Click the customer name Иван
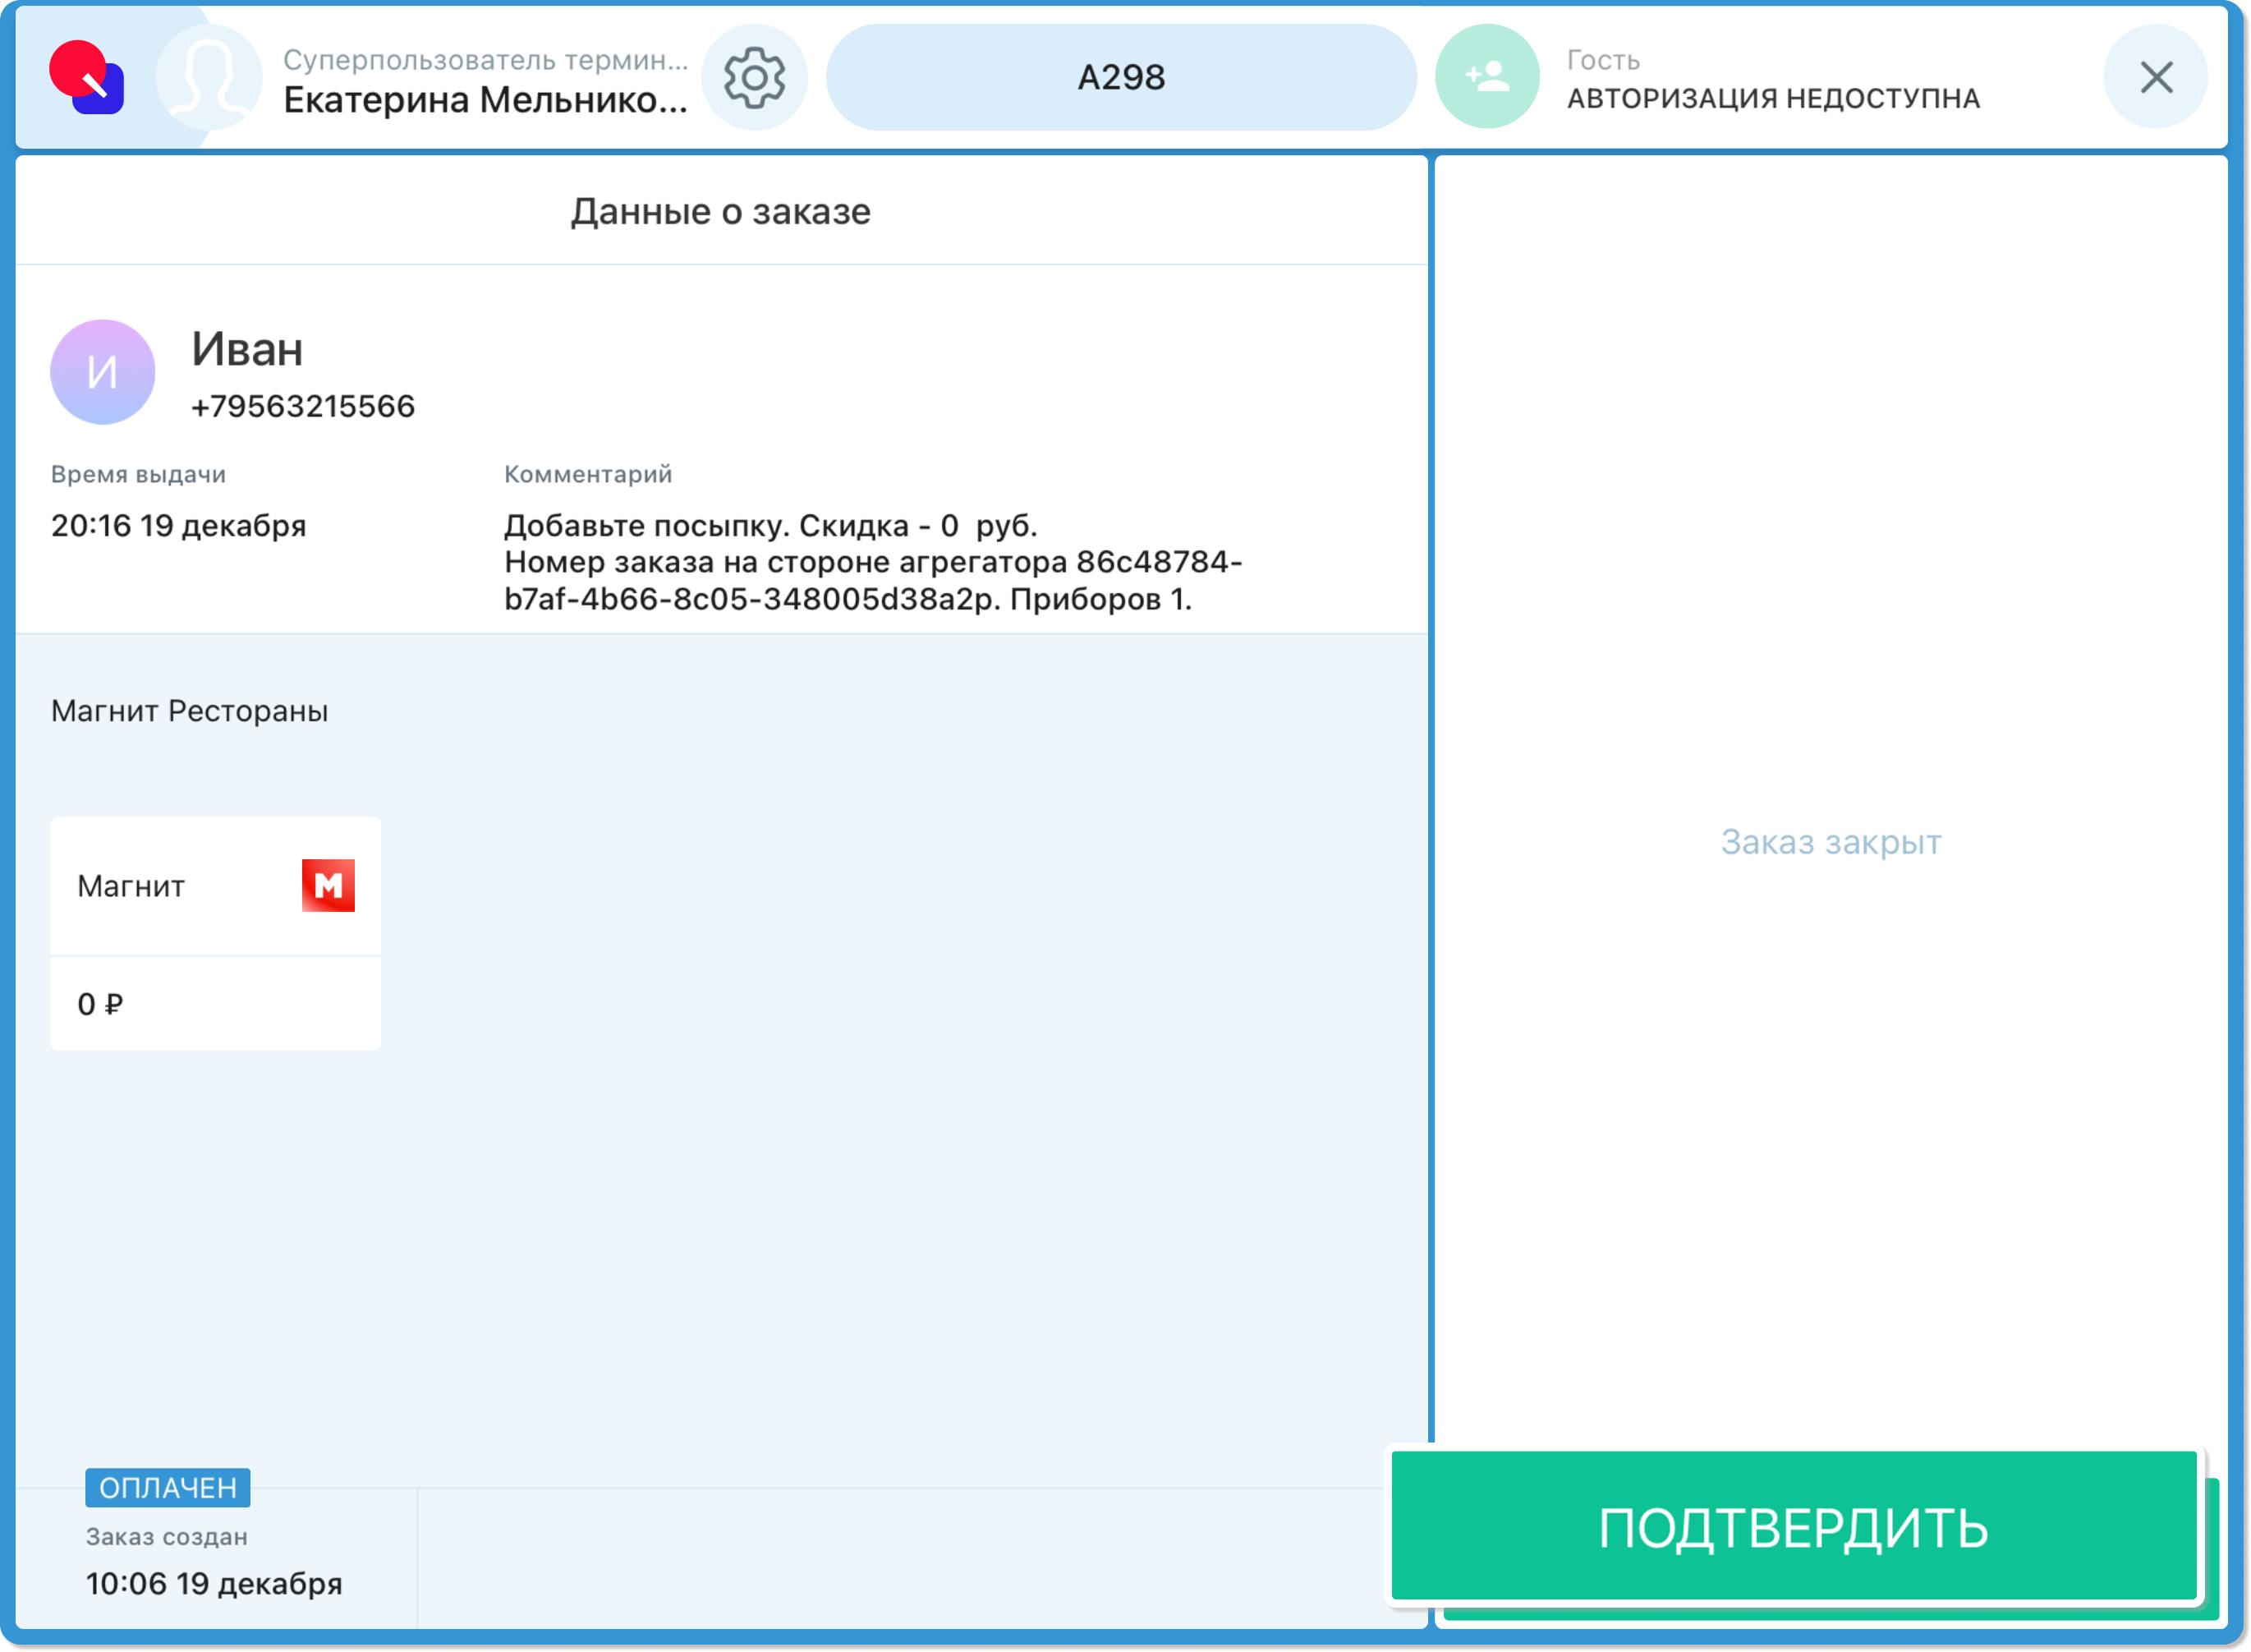Image resolution: width=2251 pixels, height=1652 pixels. 247,349
